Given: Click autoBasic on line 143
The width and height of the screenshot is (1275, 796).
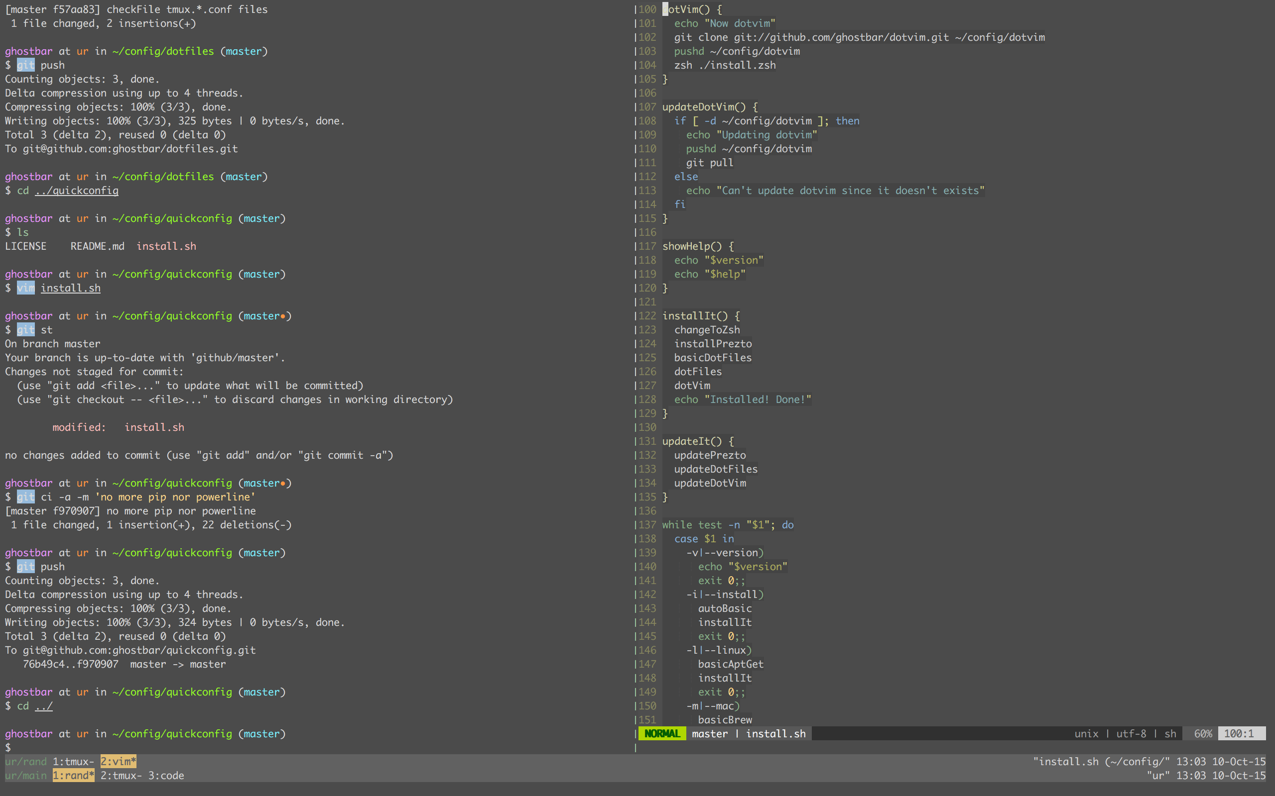Looking at the screenshot, I should coord(725,608).
